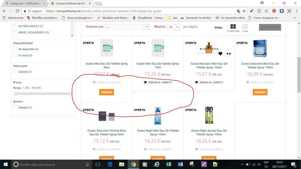Click Agotado button under Guess Seductive Blue
Viewport: 301px width, 169px height.
point(260,92)
